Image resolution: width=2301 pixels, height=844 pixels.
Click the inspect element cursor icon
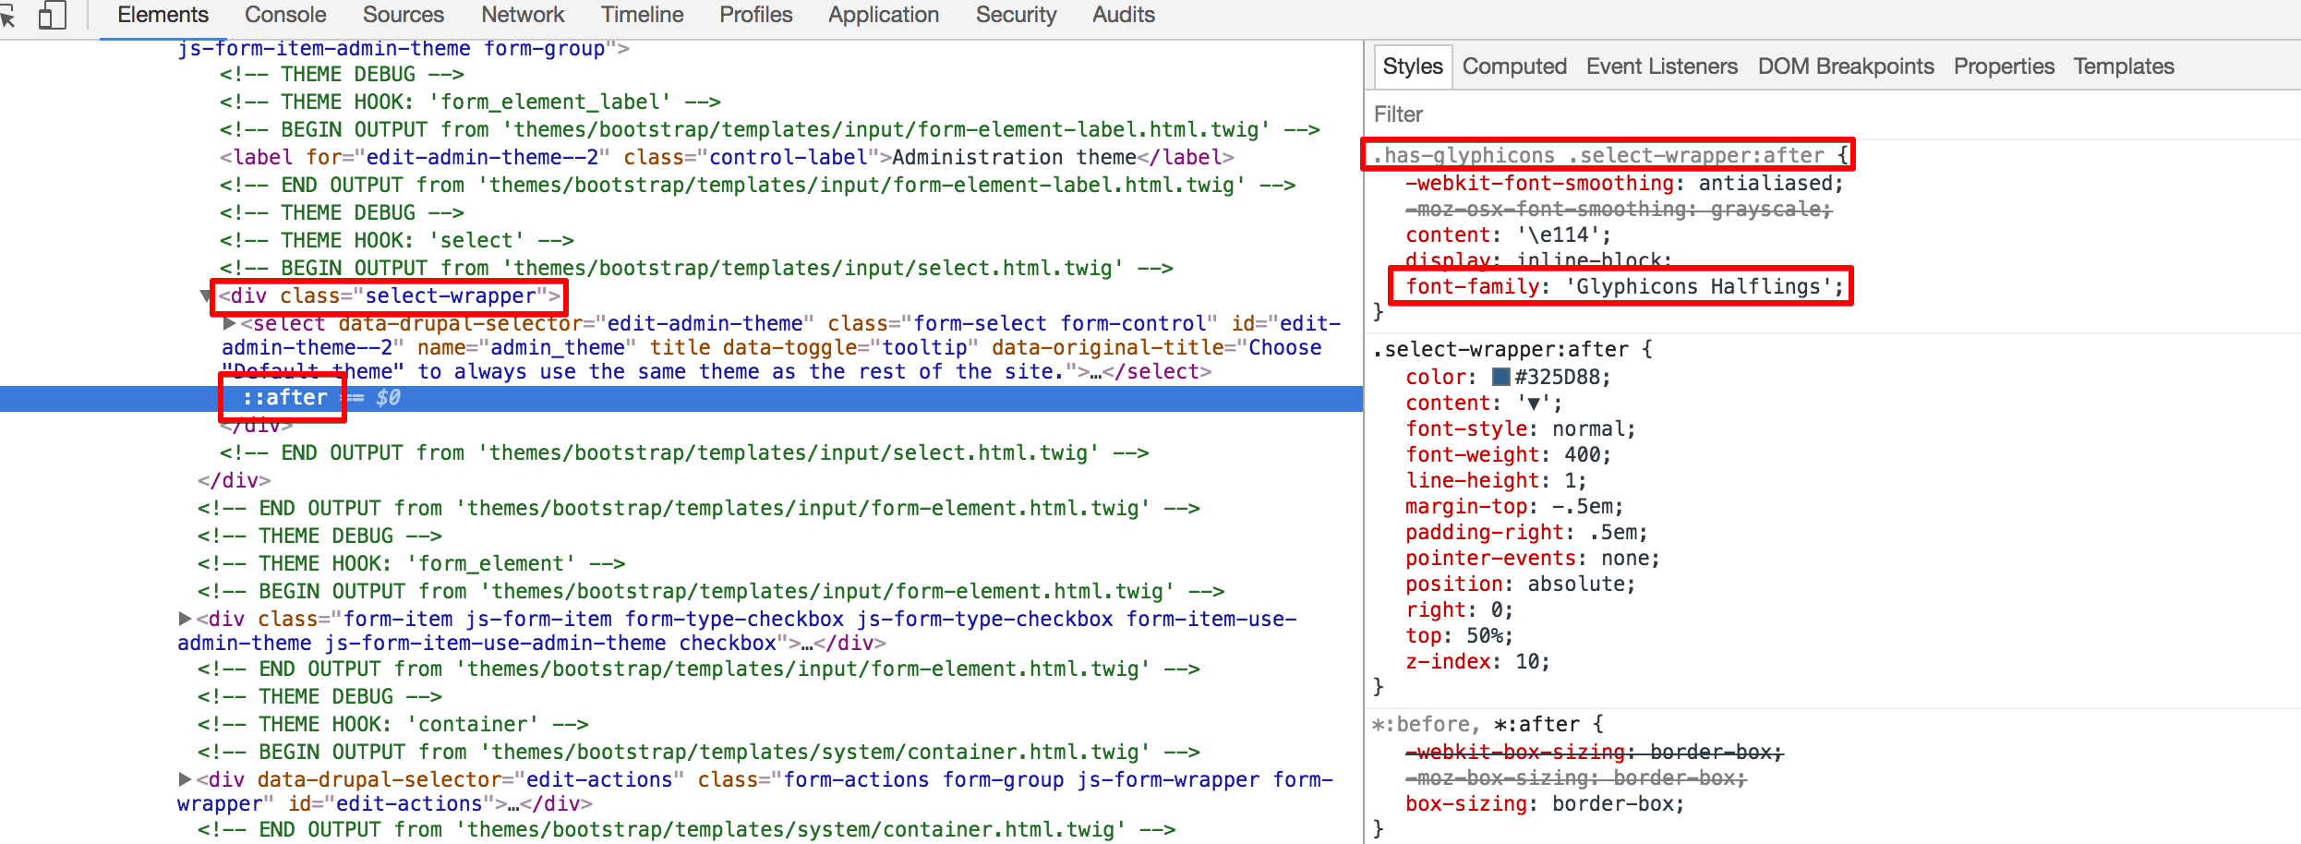[x=7, y=16]
